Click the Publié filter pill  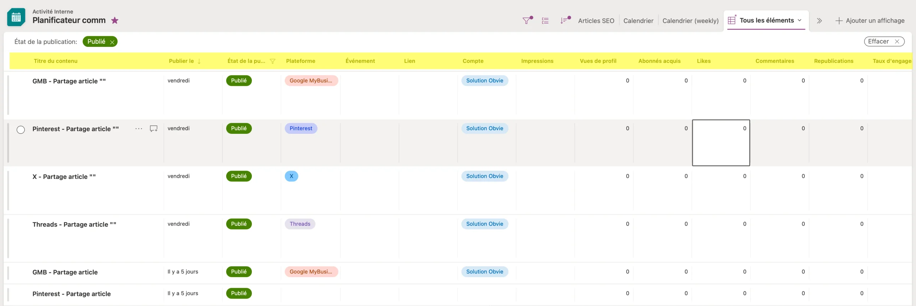coord(100,42)
